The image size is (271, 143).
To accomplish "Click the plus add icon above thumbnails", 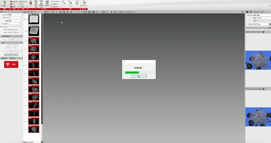I will 35,12.
